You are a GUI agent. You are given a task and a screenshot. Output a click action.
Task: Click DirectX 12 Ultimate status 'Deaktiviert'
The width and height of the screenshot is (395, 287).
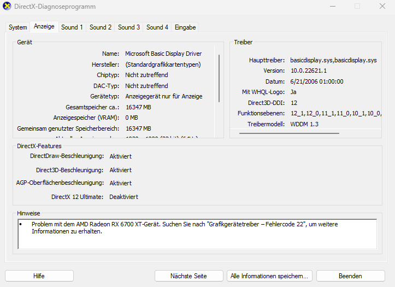[x=123, y=197]
